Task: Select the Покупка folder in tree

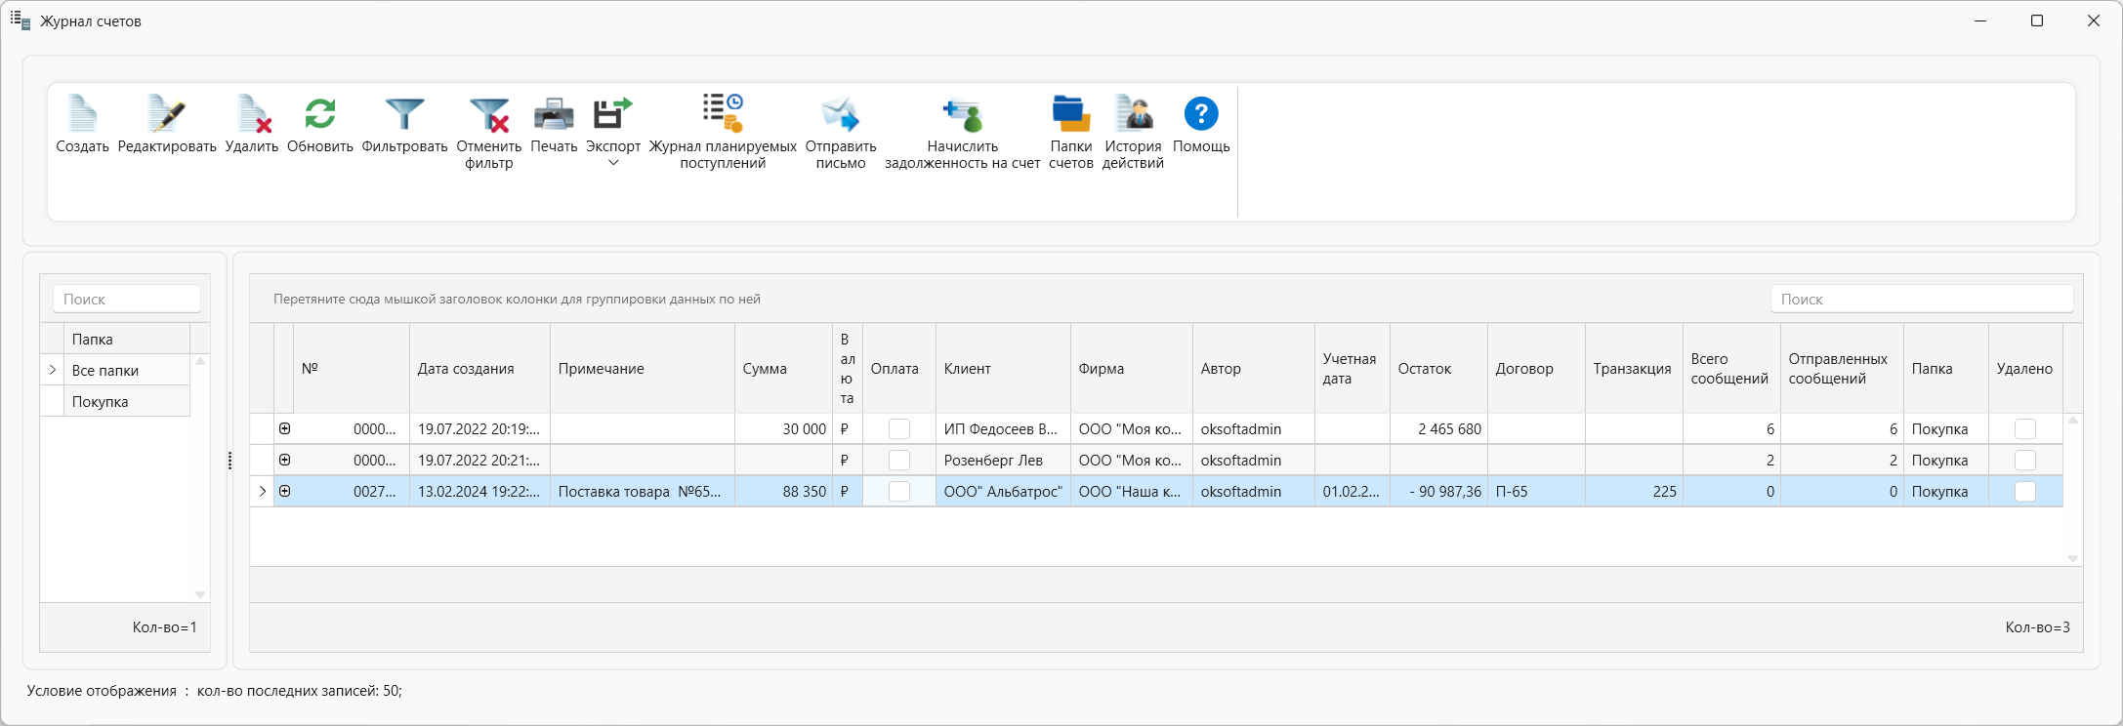Action: [x=101, y=402]
